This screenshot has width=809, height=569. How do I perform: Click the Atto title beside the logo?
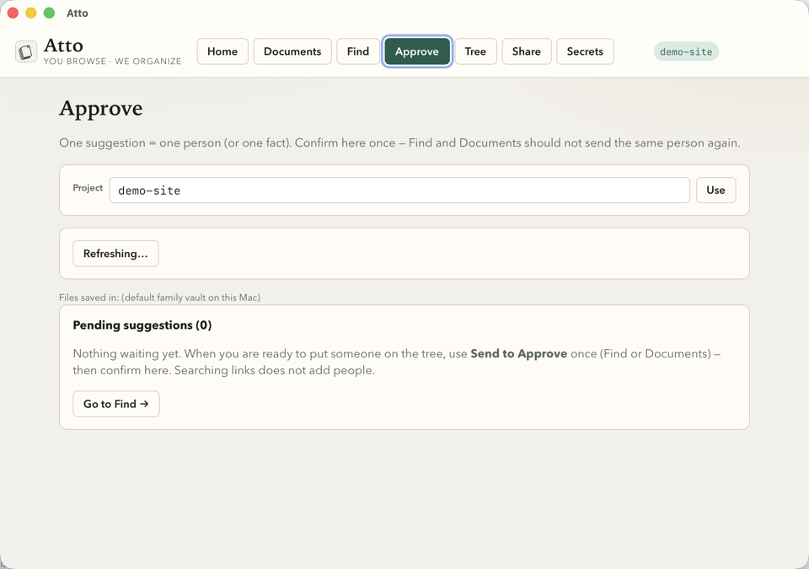coord(63,46)
